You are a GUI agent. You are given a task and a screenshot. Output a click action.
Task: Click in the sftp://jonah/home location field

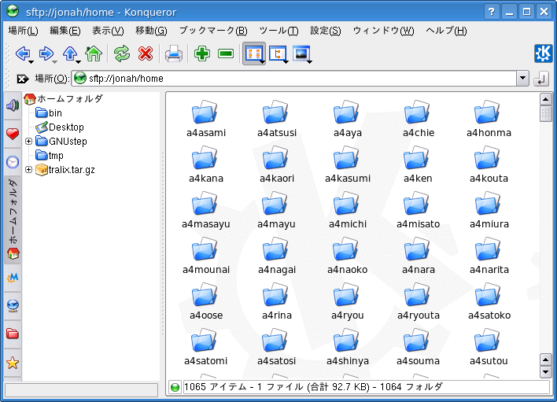(293, 78)
